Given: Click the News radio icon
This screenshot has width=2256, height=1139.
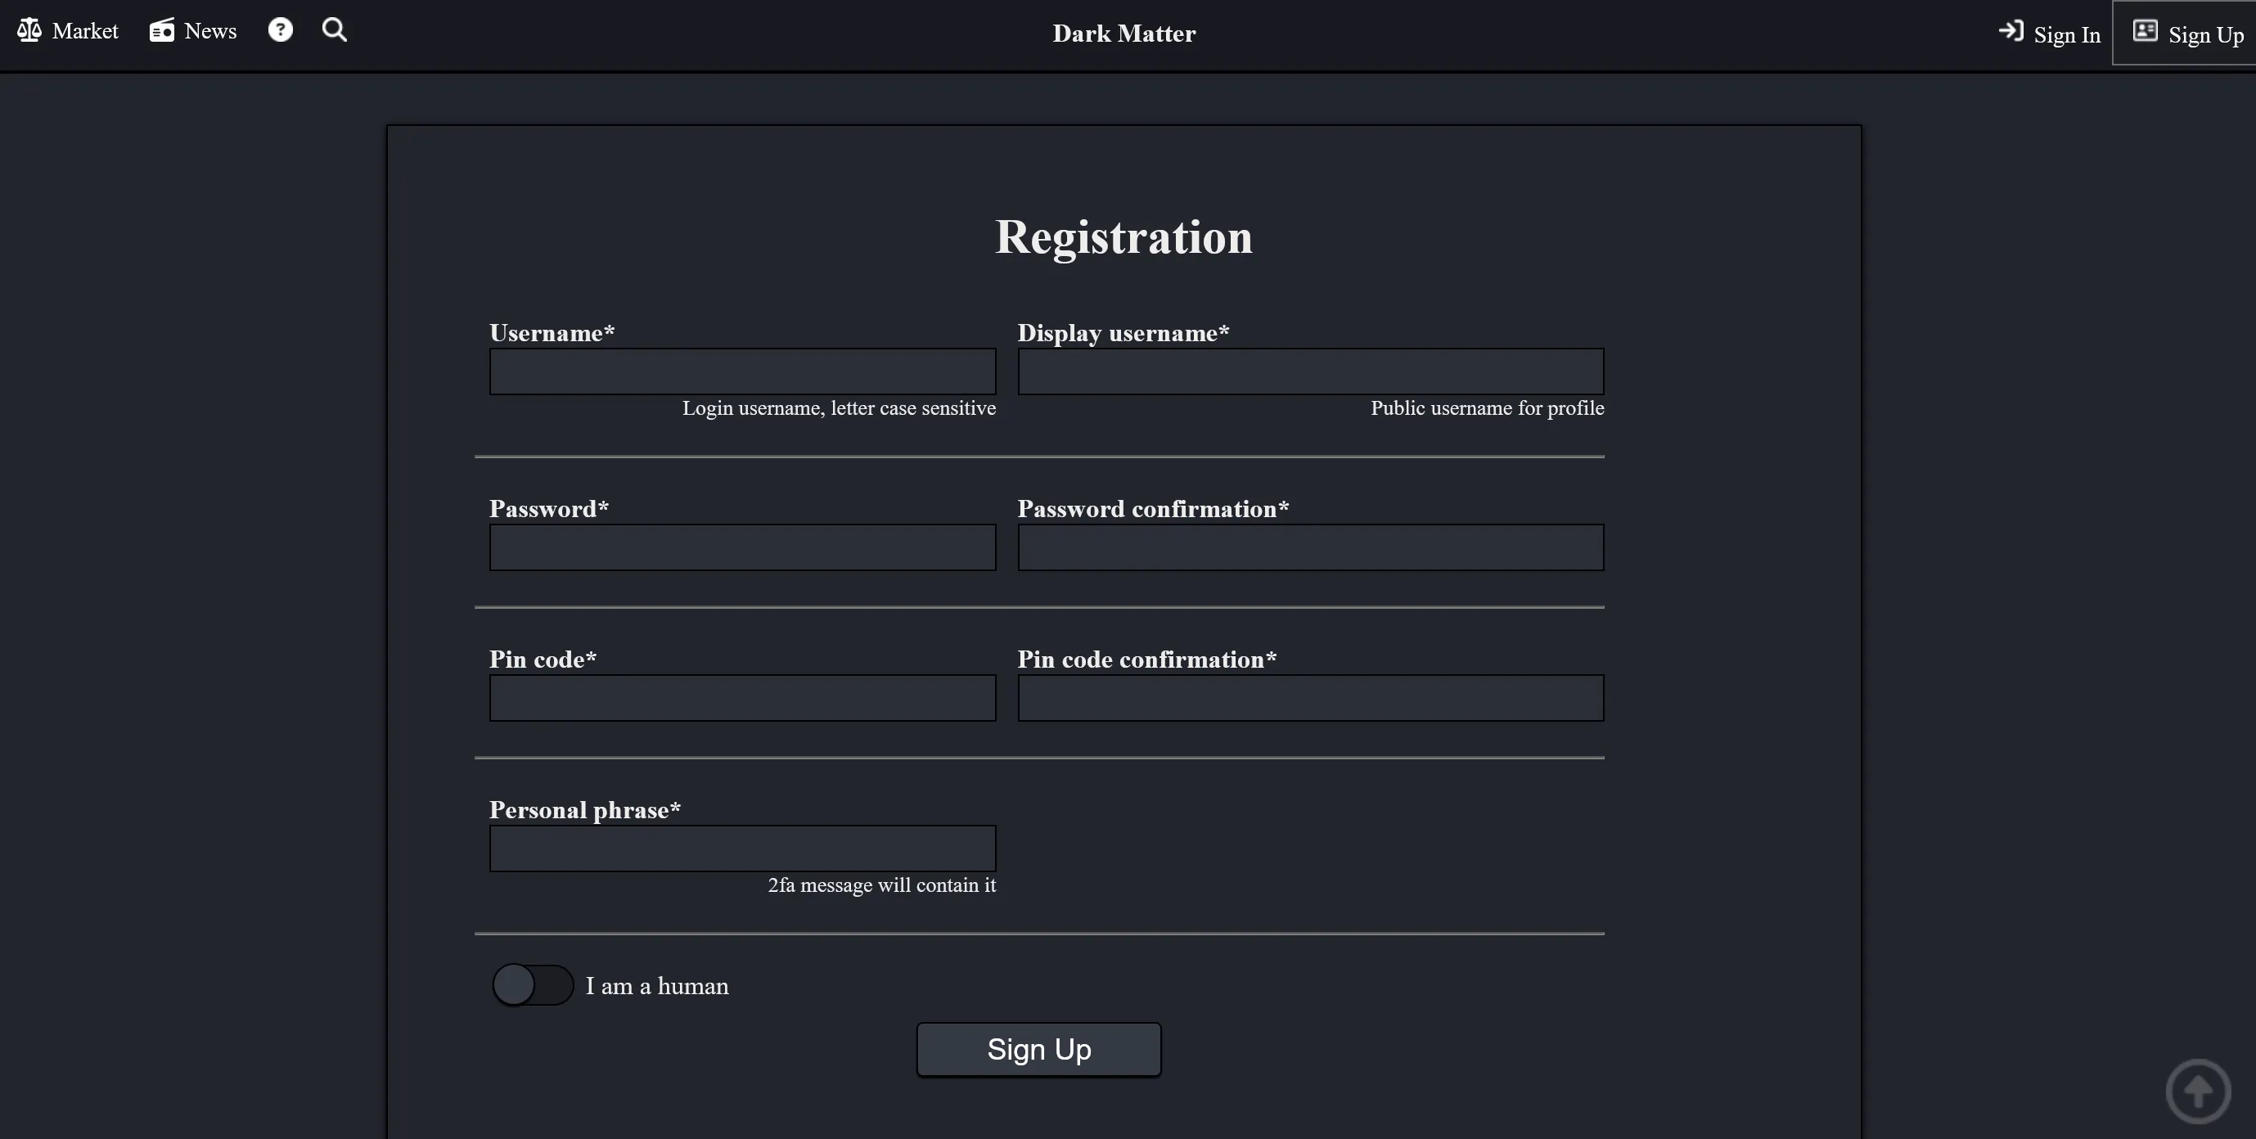Looking at the screenshot, I should pyautogui.click(x=161, y=29).
